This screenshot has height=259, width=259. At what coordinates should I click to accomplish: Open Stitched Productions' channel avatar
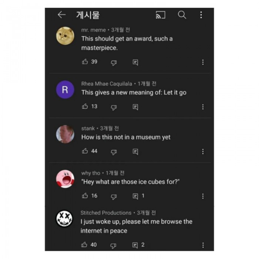coord(64,218)
